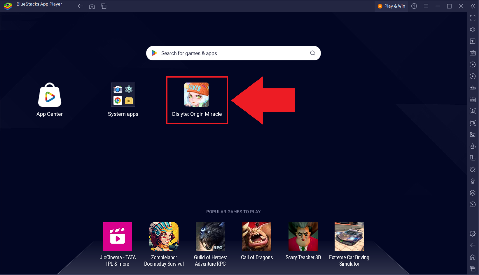Open Extreme Car Driving Simulator
Image resolution: width=479 pixels, height=275 pixels.
point(349,237)
